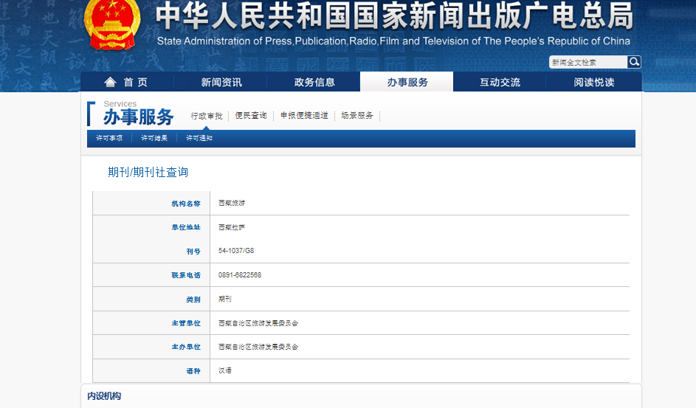This screenshot has height=408, width=696.
Task: Open the 新闻资讯 navigation tab
Action: (221, 82)
